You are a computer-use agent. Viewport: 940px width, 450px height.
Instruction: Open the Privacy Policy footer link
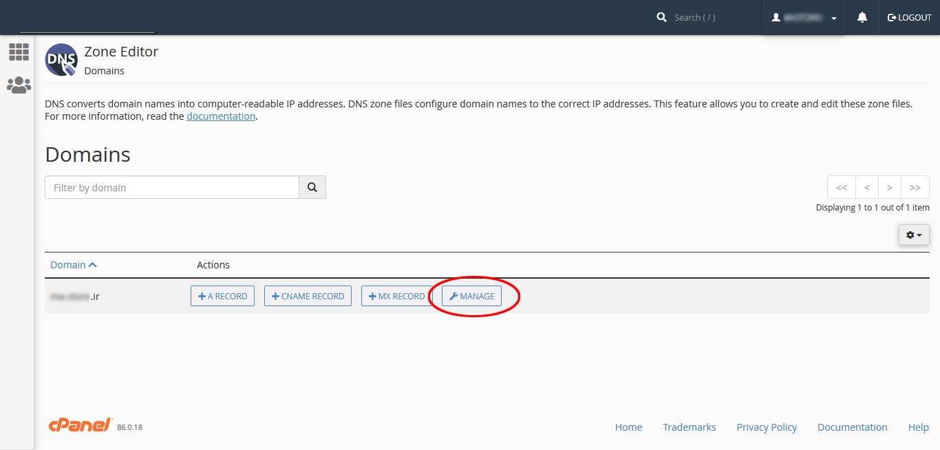click(767, 427)
